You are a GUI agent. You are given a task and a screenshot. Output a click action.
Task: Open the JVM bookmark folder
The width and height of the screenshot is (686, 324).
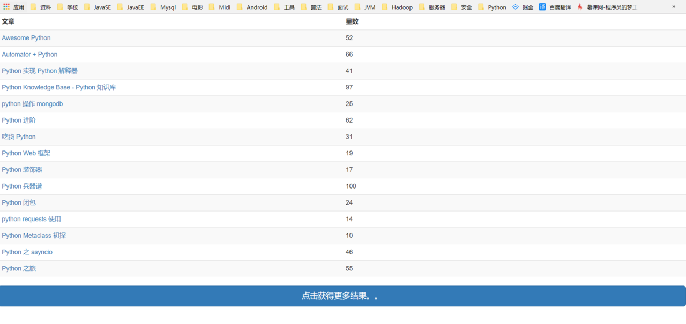[x=365, y=7]
